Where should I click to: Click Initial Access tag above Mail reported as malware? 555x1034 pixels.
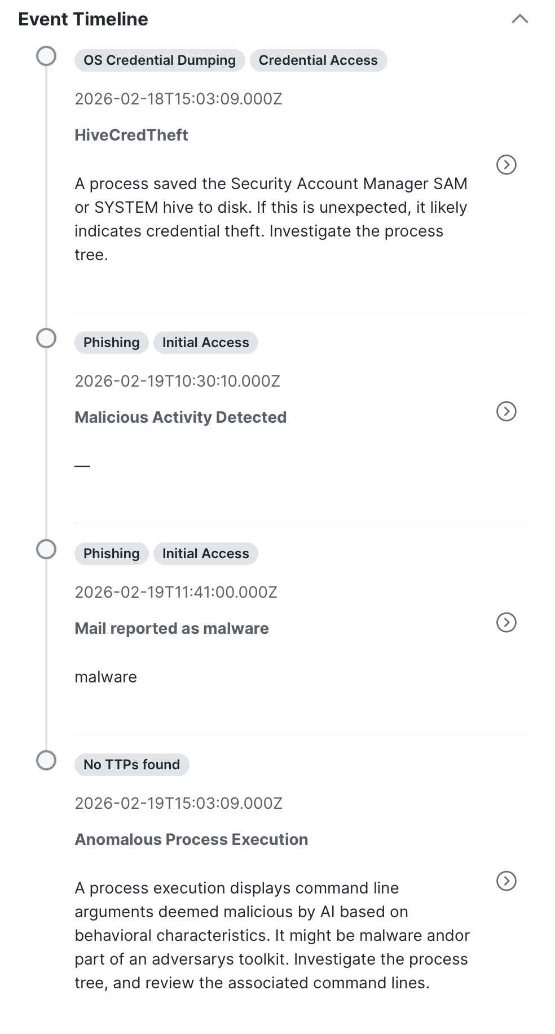click(x=205, y=554)
